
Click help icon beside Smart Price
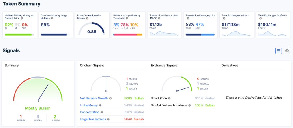[169, 99]
